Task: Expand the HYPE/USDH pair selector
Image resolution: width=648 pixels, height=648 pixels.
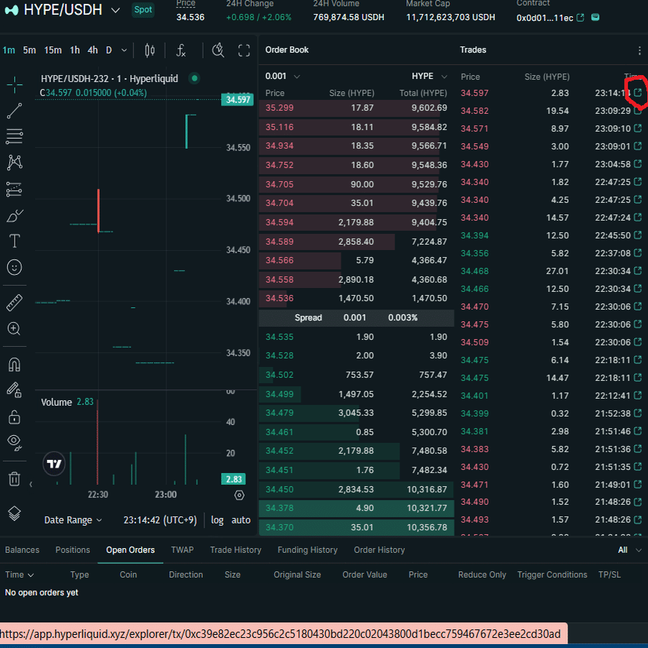Action: [115, 10]
